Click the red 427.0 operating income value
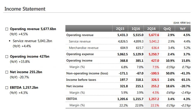 pyautogui.click(x=155, y=61)
